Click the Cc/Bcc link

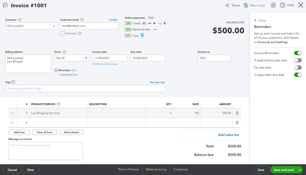click(113, 20)
